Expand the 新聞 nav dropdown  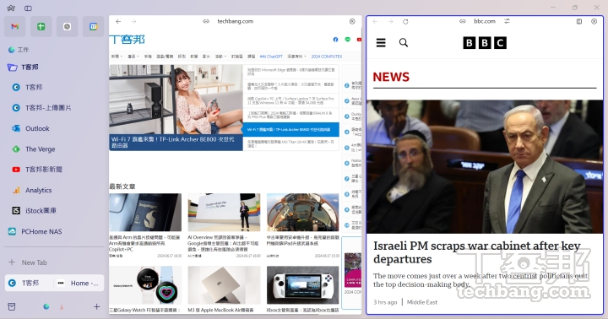tap(117, 57)
